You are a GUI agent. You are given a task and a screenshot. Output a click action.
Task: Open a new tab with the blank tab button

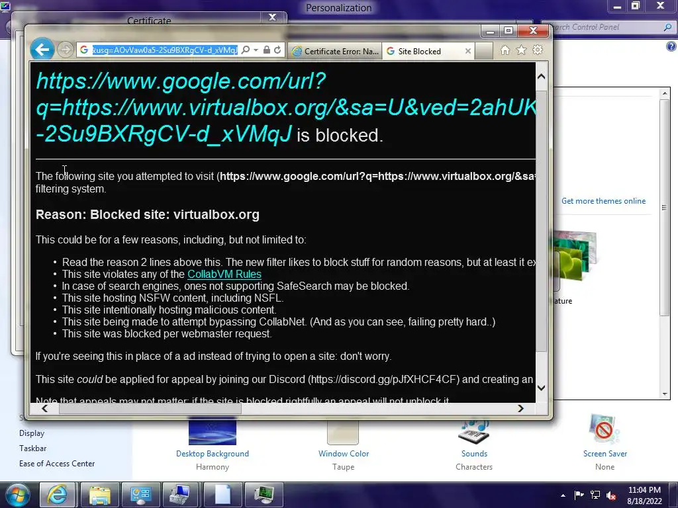(484, 51)
